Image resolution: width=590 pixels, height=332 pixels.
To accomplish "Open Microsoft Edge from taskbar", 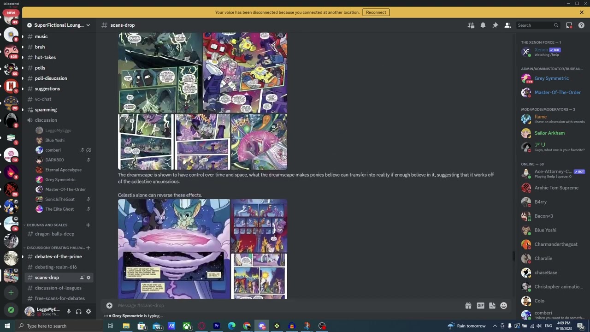I will pyautogui.click(x=232, y=326).
